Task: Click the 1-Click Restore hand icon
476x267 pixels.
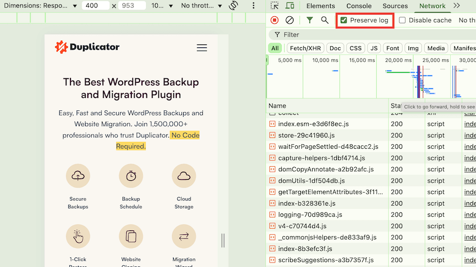Action: point(78,237)
